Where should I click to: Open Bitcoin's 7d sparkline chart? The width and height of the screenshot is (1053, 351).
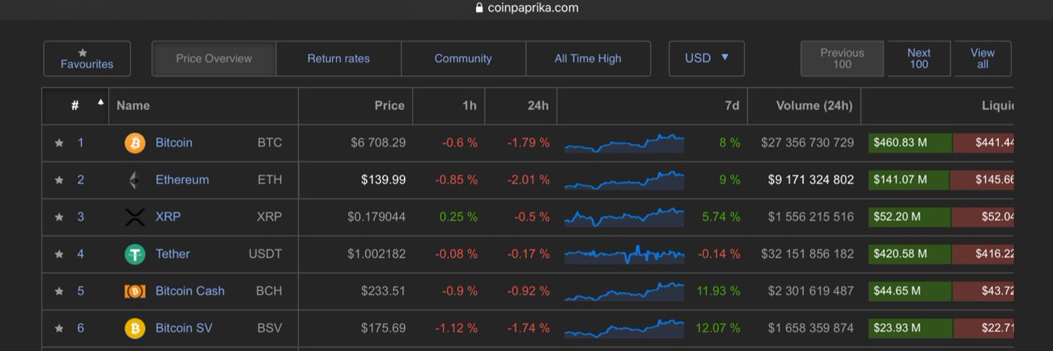[x=624, y=143]
